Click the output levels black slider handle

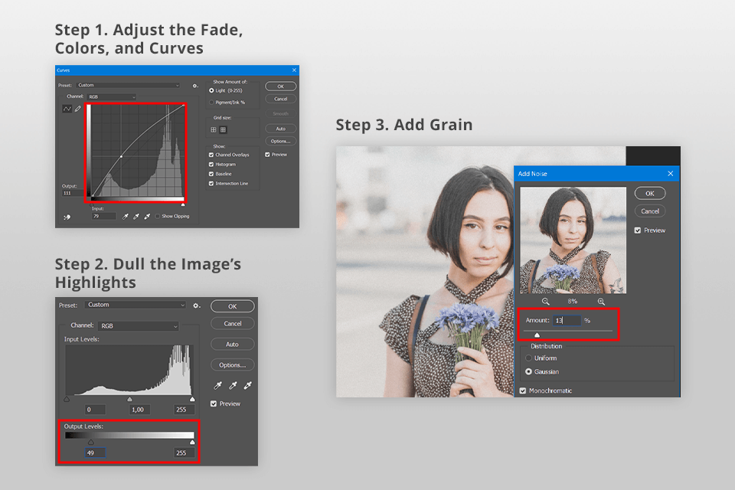click(x=91, y=443)
